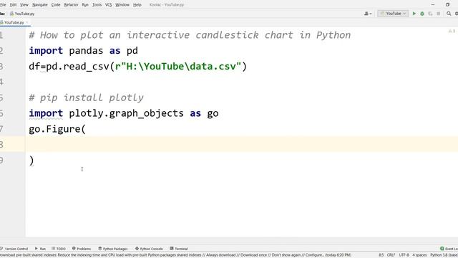This screenshot has width=458, height=258.
Task: Run with coverage icon in toolbar
Action: [x=430, y=14]
